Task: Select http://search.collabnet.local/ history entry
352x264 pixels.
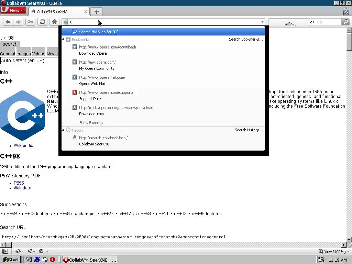Action: [x=163, y=141]
